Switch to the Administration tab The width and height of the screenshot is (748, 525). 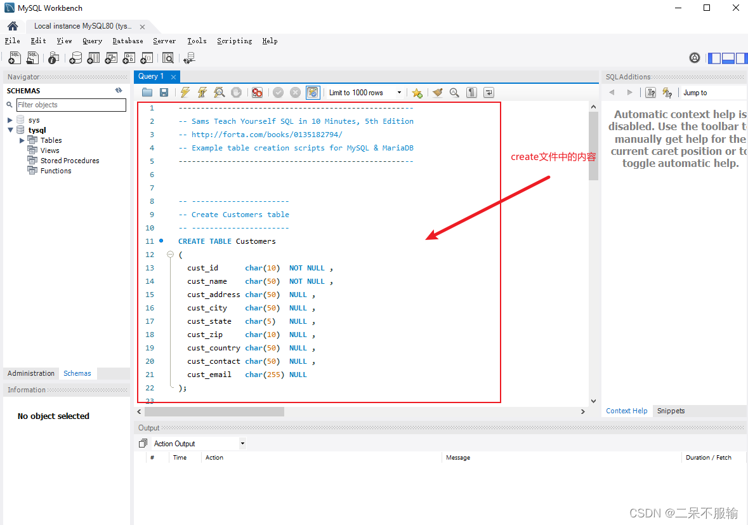tap(30, 373)
